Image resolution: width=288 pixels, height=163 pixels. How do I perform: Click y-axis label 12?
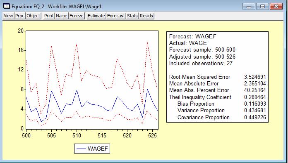click(21, 70)
